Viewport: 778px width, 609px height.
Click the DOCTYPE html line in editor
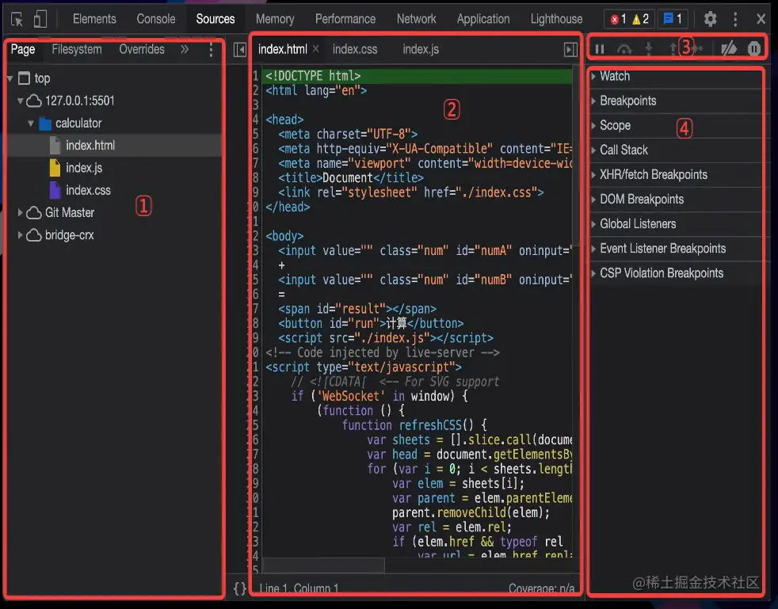tap(417, 76)
